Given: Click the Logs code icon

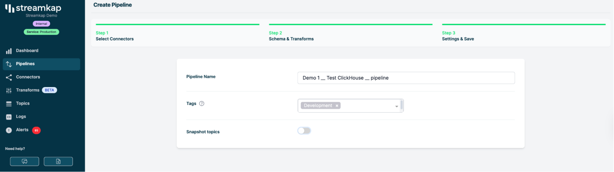Looking at the screenshot, I should (x=9, y=117).
